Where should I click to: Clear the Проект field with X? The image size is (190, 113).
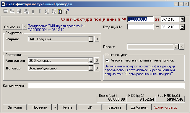point(182,47)
